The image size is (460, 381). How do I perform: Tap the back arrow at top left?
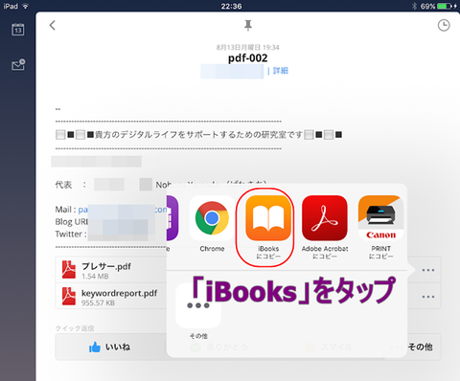(x=53, y=25)
